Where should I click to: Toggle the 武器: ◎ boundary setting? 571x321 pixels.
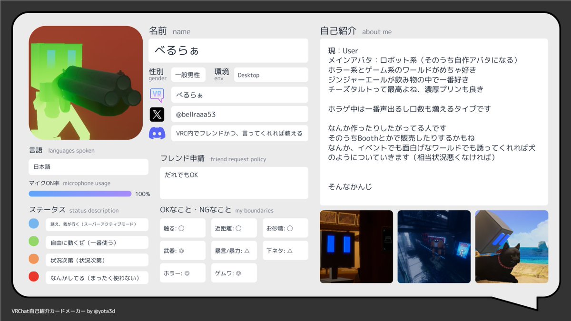(182, 250)
